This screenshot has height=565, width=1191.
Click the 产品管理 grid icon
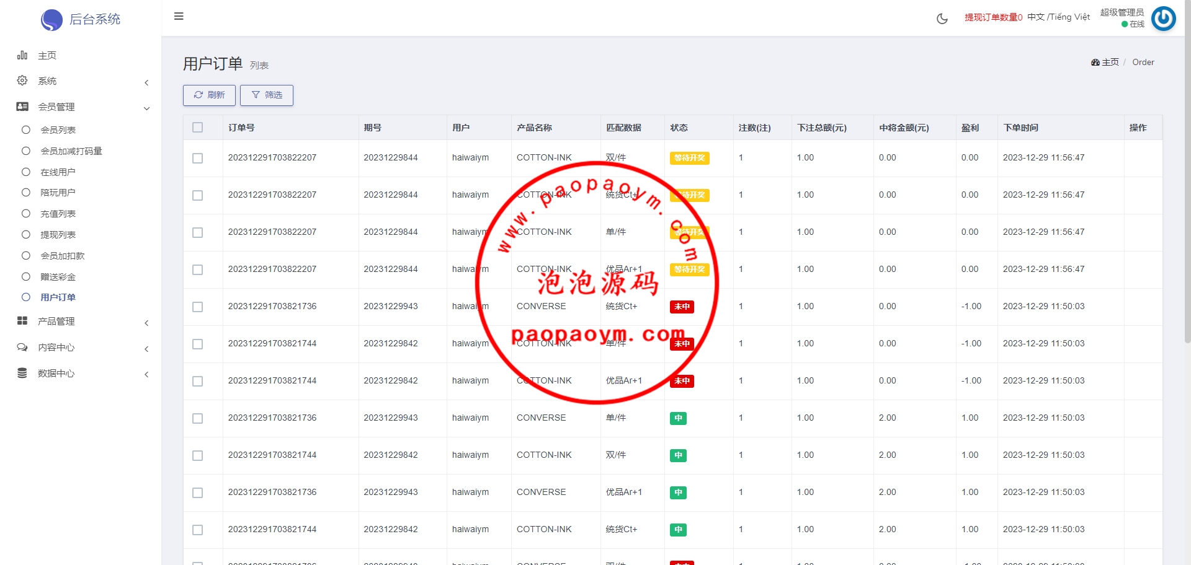coord(22,321)
